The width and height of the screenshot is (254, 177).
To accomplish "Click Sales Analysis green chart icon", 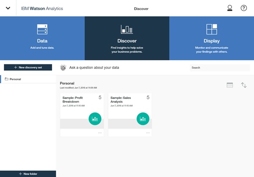I will point(143,119).
